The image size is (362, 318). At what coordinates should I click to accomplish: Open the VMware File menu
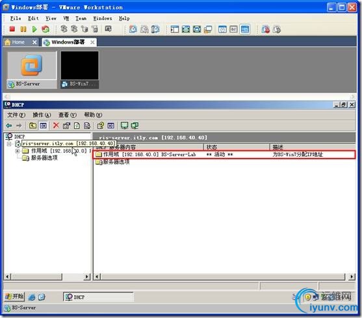16,18
